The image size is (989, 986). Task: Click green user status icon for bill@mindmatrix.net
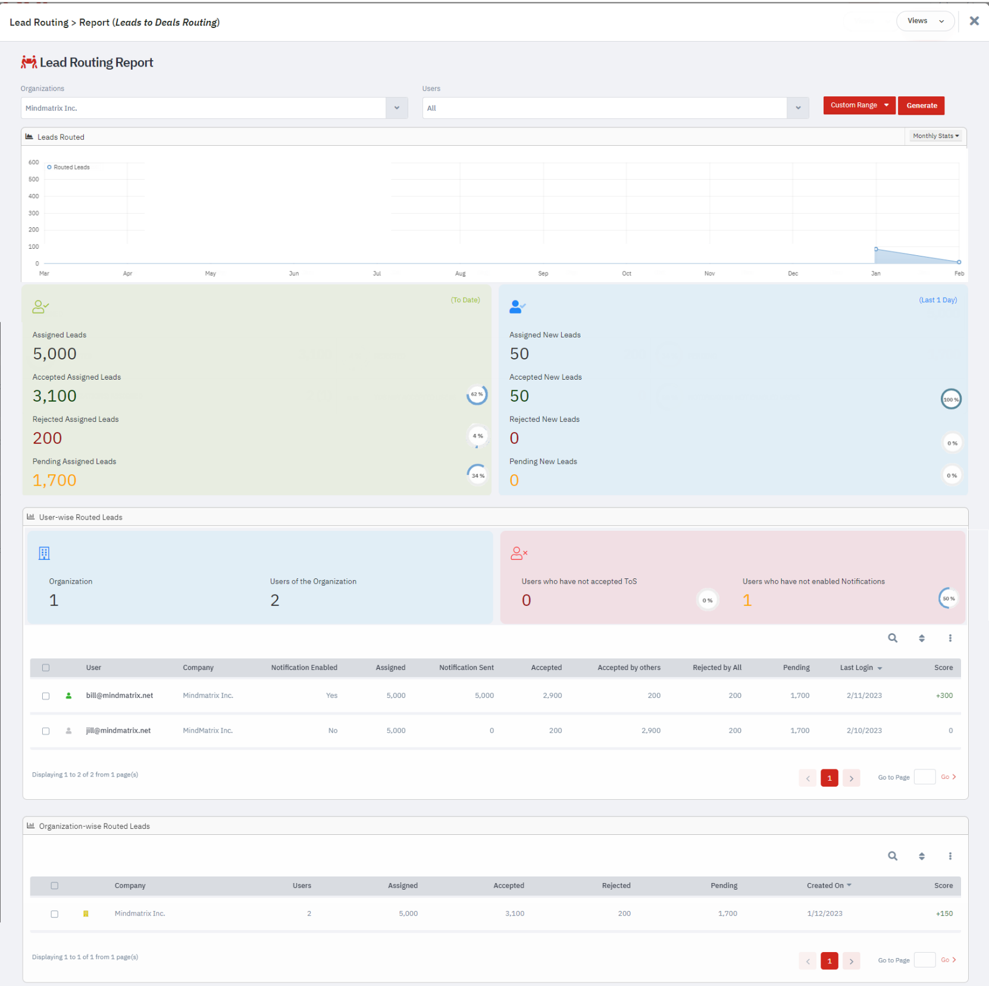tap(68, 695)
